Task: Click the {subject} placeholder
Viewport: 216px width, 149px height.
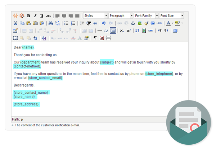Action: tap(107, 62)
